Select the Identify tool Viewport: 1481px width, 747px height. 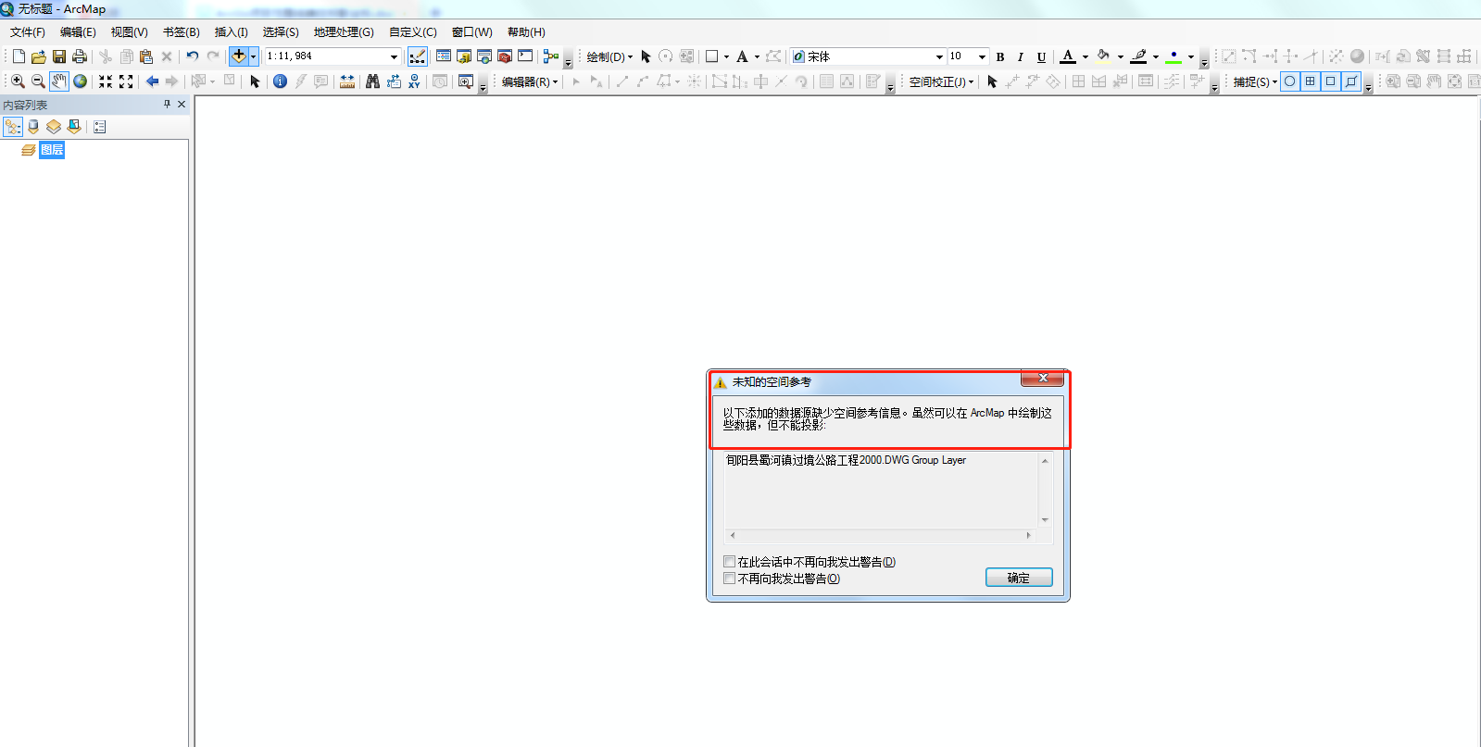(x=280, y=81)
